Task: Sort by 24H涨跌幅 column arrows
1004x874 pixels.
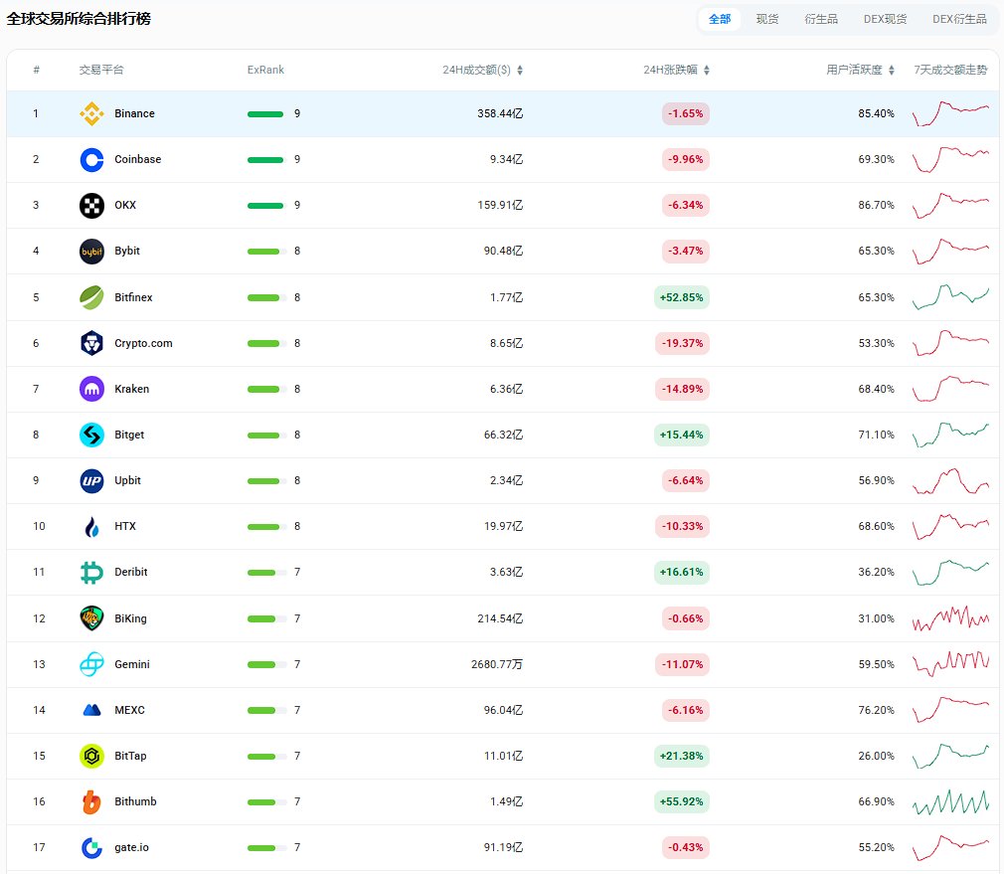Action: [706, 70]
